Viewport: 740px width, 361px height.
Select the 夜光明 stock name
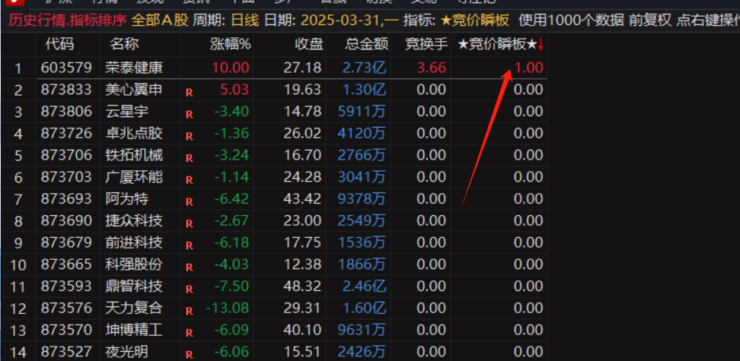(127, 352)
